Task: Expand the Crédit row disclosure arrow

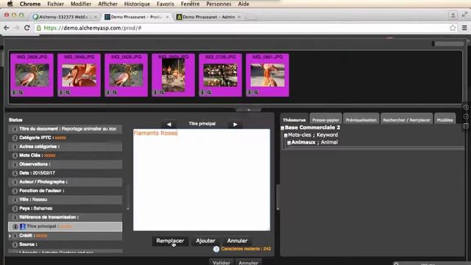Action: pos(10,236)
